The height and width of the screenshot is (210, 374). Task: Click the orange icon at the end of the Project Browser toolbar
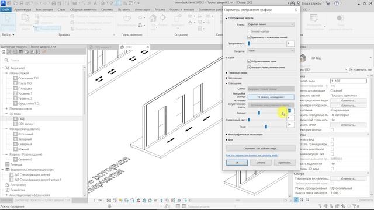click(x=44, y=52)
